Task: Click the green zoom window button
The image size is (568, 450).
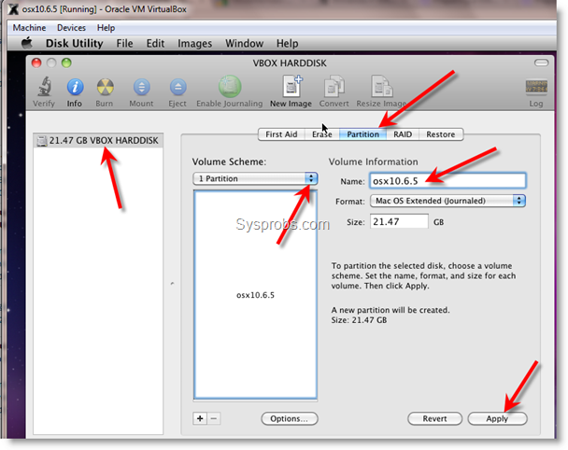Action: pyautogui.click(x=66, y=63)
